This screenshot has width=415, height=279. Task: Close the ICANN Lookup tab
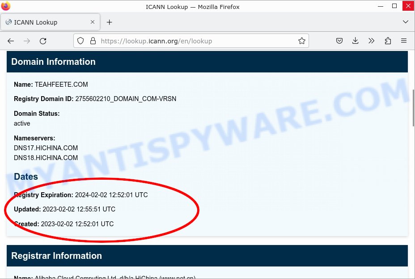click(x=93, y=22)
